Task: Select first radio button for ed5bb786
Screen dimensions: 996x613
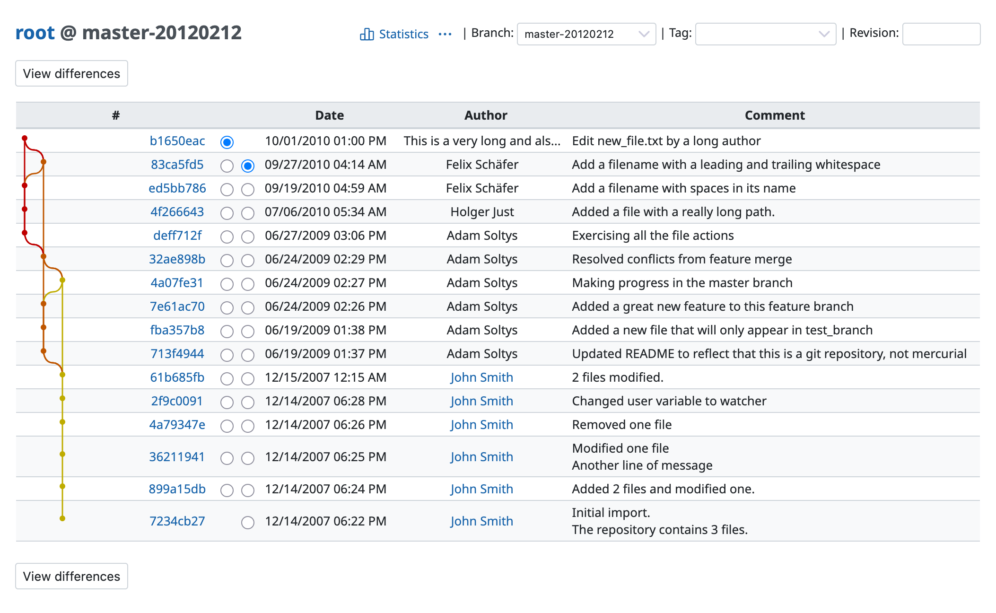Action: (x=227, y=189)
